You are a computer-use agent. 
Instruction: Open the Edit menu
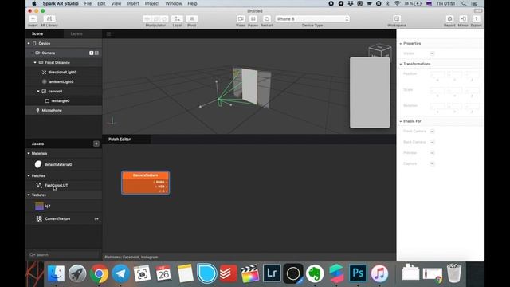[101, 3]
